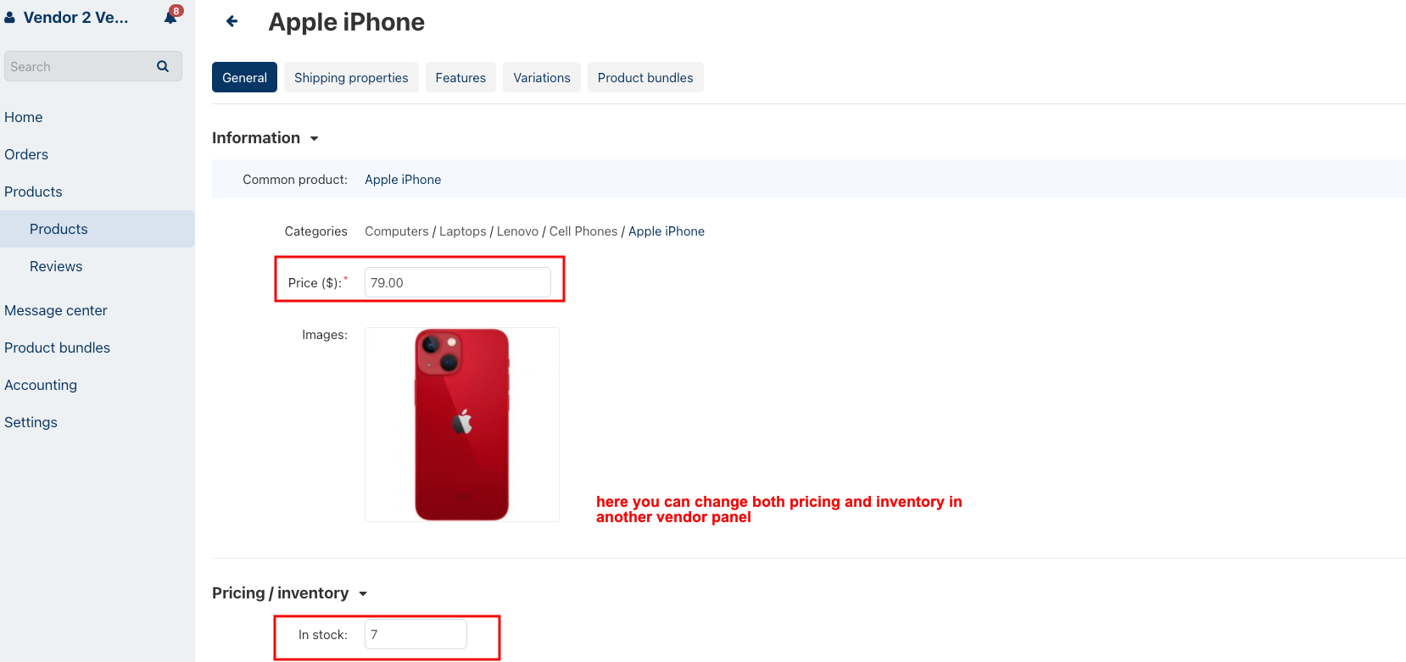
Task: Click the back arrow icon
Action: (x=232, y=21)
